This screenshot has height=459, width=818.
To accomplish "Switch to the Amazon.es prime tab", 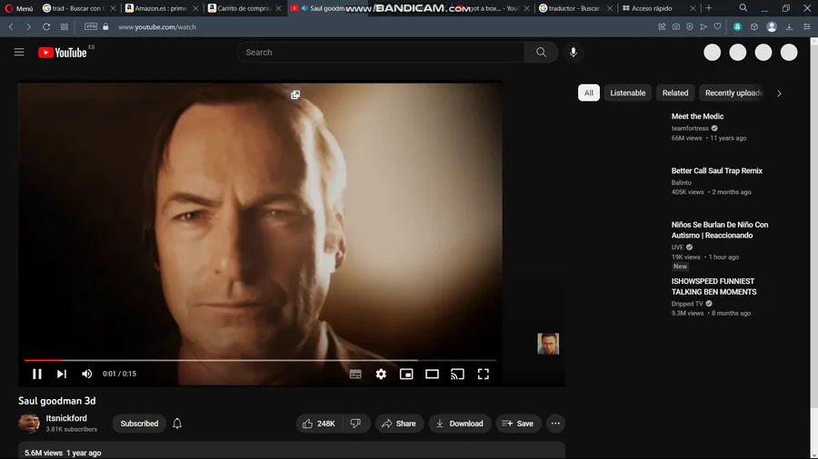I will (x=160, y=8).
